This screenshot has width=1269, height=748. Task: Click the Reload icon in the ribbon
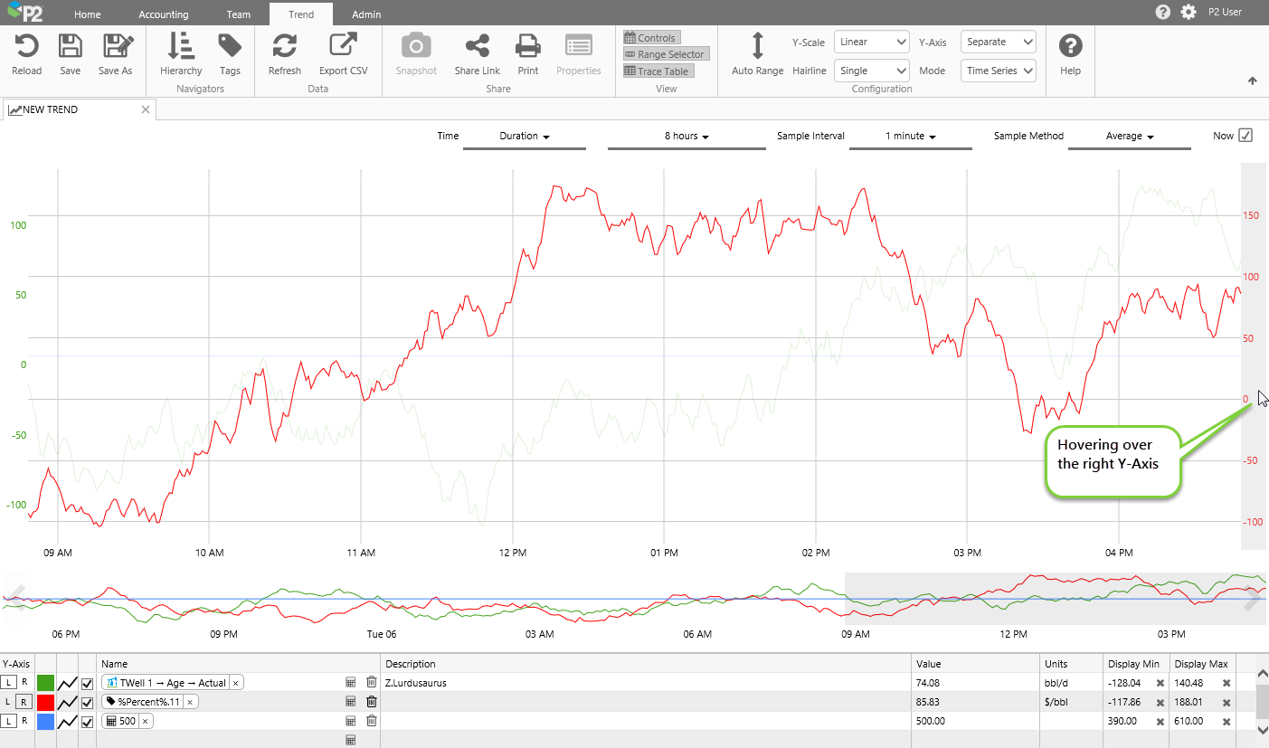26,47
